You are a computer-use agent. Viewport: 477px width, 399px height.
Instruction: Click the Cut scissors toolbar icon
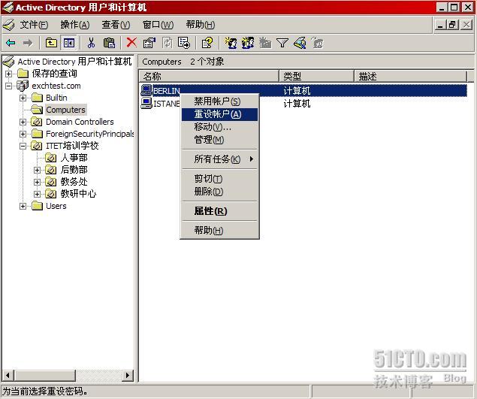pyautogui.click(x=91, y=43)
